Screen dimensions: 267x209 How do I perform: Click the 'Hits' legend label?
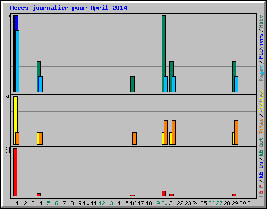click(x=261, y=21)
